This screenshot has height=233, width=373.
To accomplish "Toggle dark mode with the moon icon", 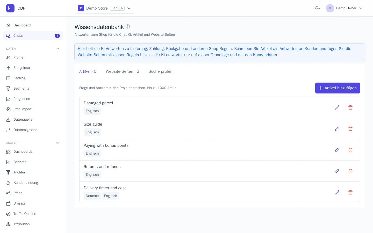I will (x=318, y=8).
